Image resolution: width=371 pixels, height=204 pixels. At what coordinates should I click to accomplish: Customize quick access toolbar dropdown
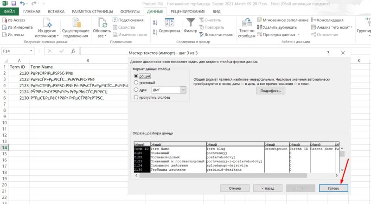[x=44, y=4]
